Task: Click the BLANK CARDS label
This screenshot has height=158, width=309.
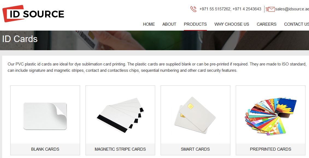Action: pyautogui.click(x=45, y=149)
